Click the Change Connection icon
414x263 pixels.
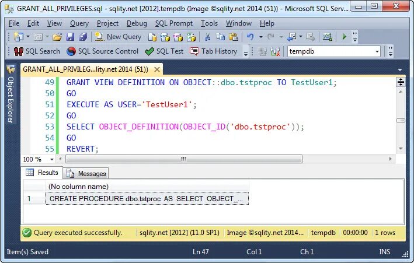275,52
